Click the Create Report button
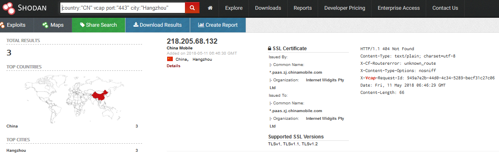 pyautogui.click(x=218, y=25)
